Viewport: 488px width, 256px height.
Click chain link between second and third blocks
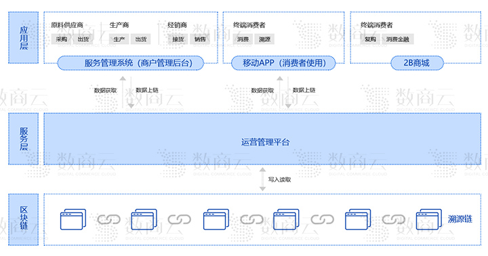[179, 219]
